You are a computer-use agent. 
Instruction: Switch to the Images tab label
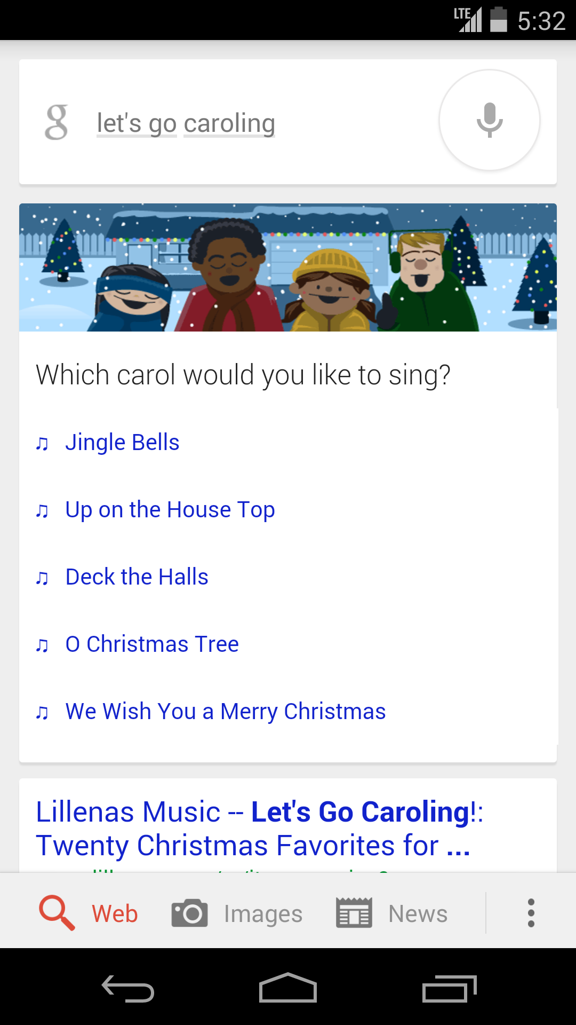point(263,913)
